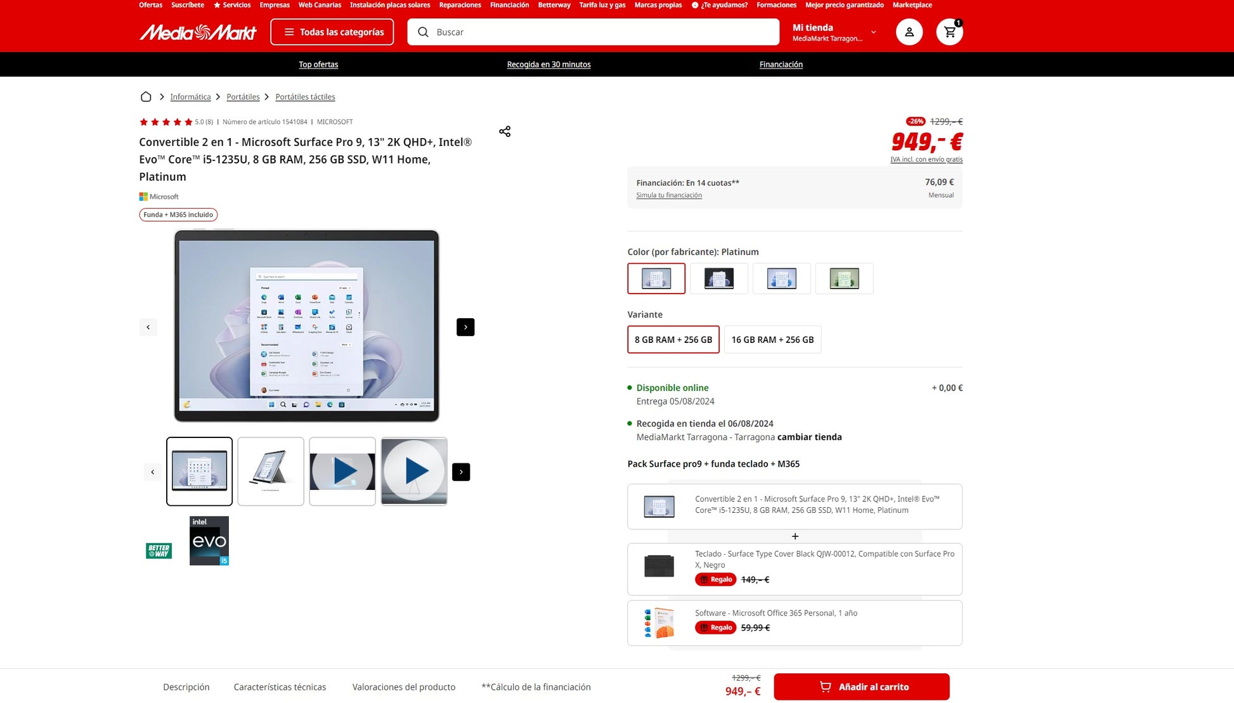Screen dimensions: 1234x703
Task: Open Suscríbete in top menu
Action: 188,5
